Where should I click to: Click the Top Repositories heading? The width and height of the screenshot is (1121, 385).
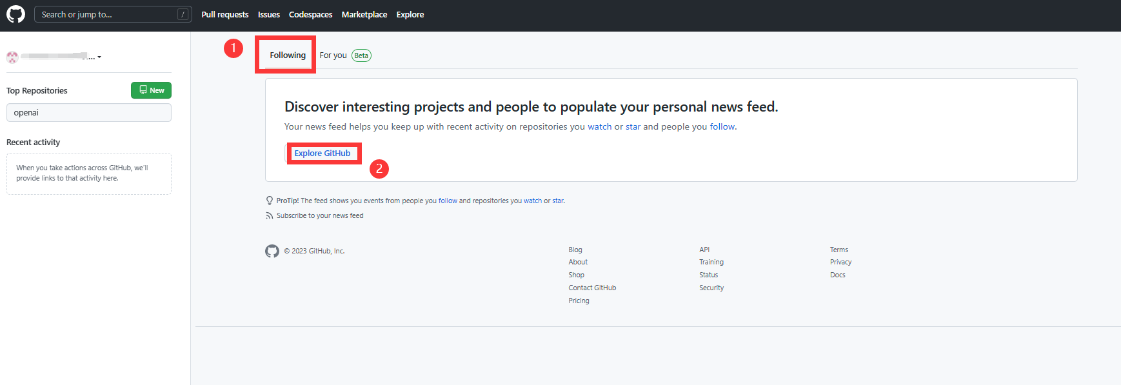pos(37,91)
